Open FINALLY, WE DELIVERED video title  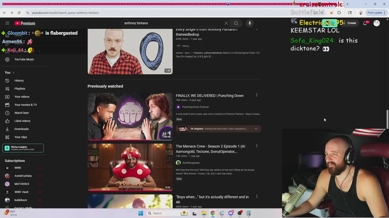(209, 96)
